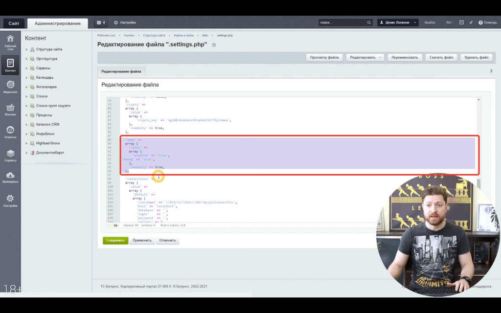The width and height of the screenshot is (501, 313).
Task: Switch to the Администрирование tab
Action: coord(58,23)
